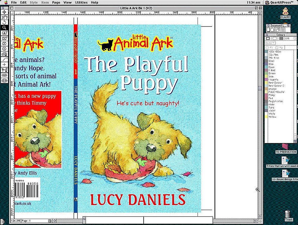This screenshot has height=225, width=298.
Task: Open the Utilities menu
Action: [81, 2]
